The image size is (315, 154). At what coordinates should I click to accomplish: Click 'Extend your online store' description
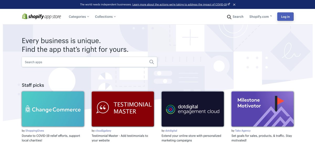(x=191, y=138)
